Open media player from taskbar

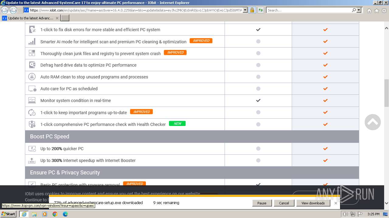pos(45,214)
